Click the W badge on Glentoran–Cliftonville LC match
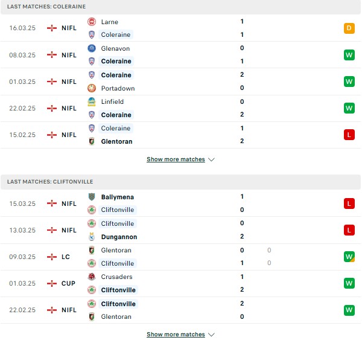362x343 pixels. [x=349, y=257]
